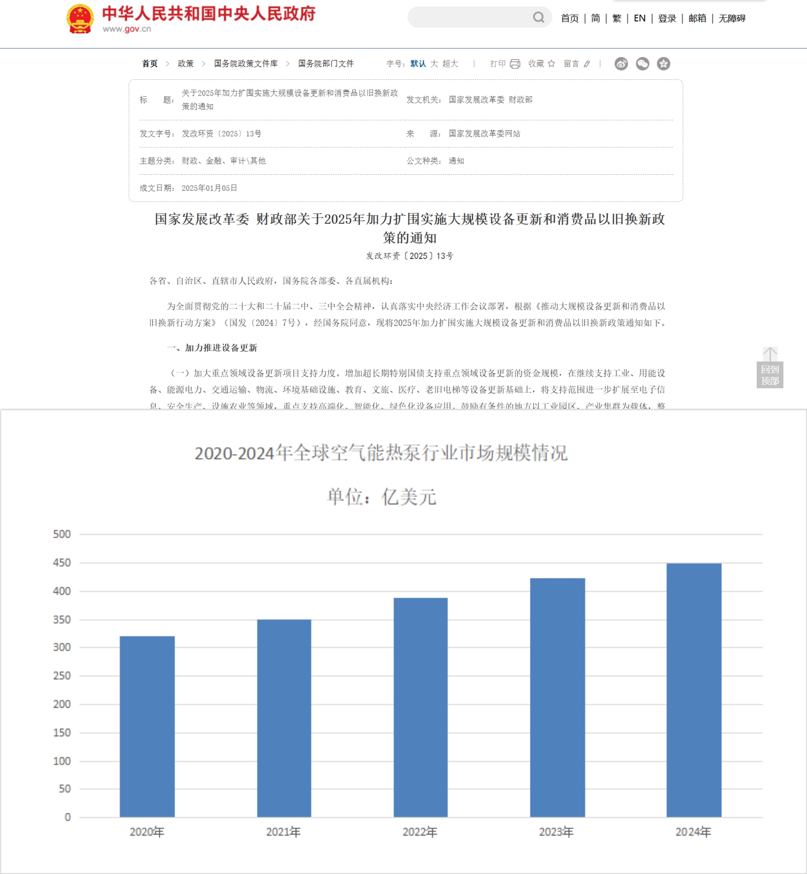Screen dimensions: 807x874
Task: Click the 发改环资〔2025〕13号 value in the metadata table
Action: click(x=222, y=134)
